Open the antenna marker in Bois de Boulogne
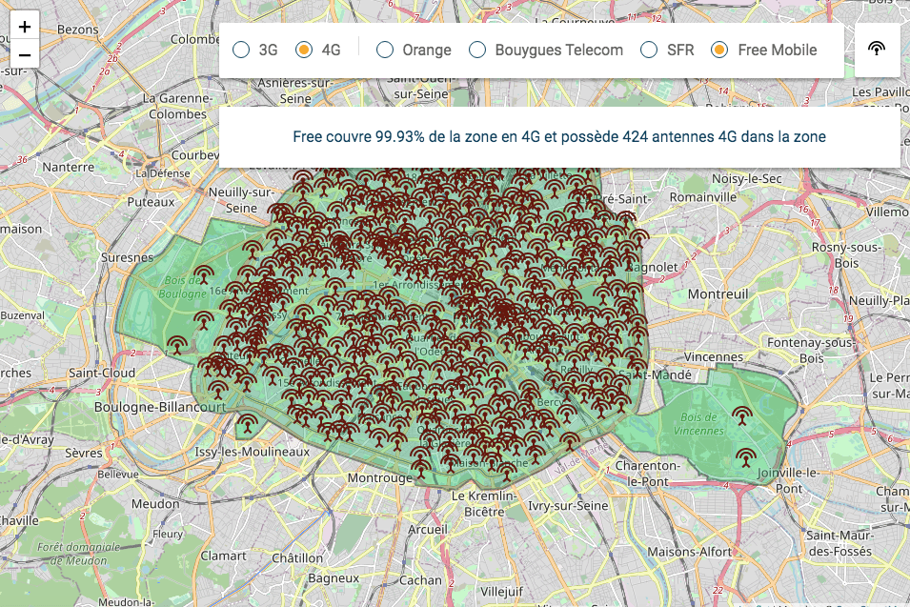The height and width of the screenshot is (607, 910). (203, 275)
